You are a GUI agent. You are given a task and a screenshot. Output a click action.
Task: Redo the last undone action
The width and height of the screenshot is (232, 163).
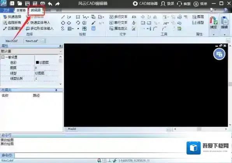coord(58,3)
